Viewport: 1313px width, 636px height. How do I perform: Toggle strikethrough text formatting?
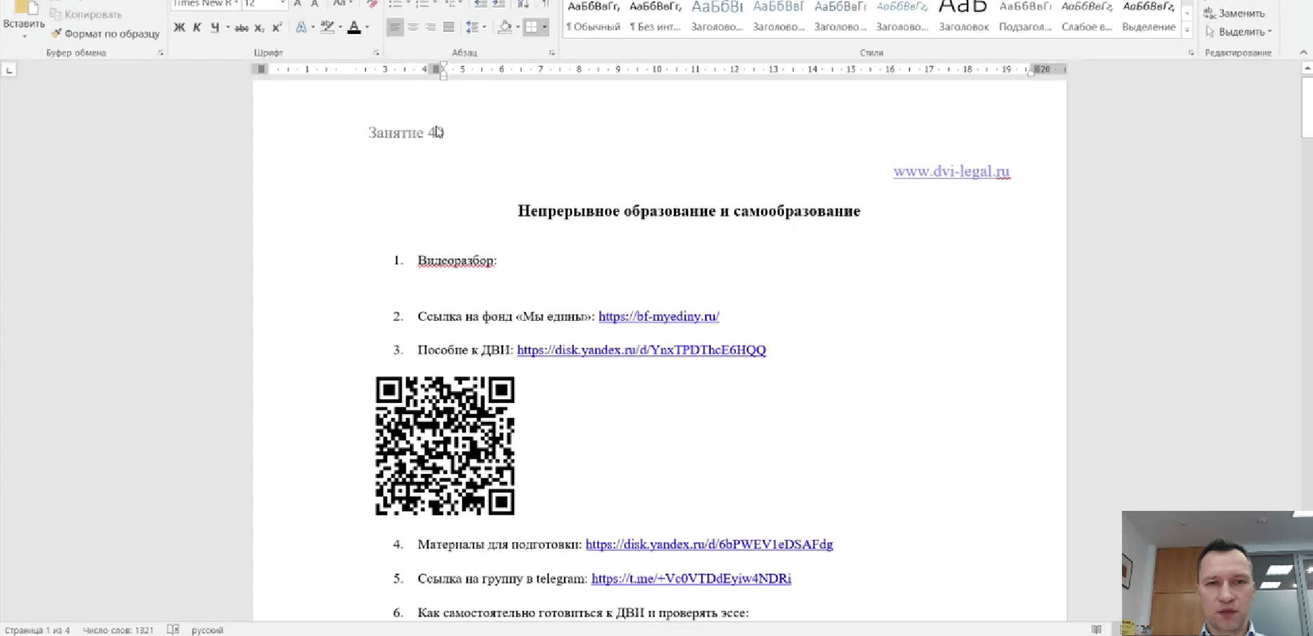[241, 28]
